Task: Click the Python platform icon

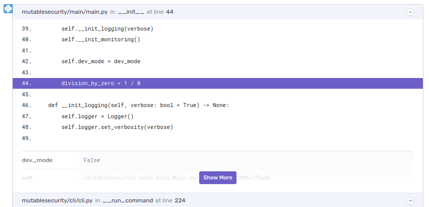Action: tap(8, 9)
